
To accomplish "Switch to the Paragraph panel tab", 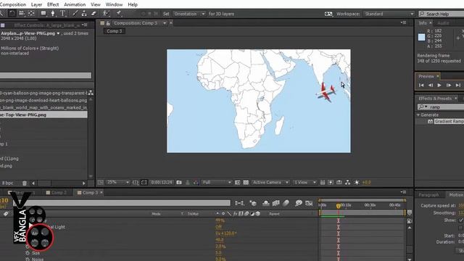I will pos(429,195).
